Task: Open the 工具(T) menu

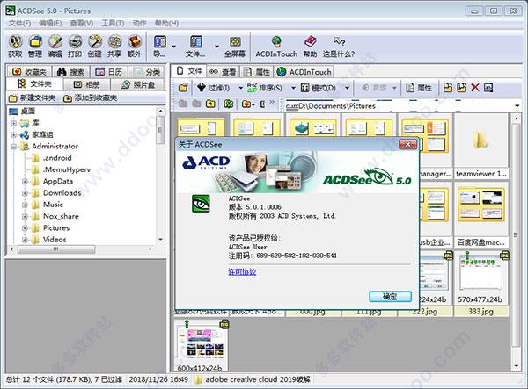Action: coord(112,23)
